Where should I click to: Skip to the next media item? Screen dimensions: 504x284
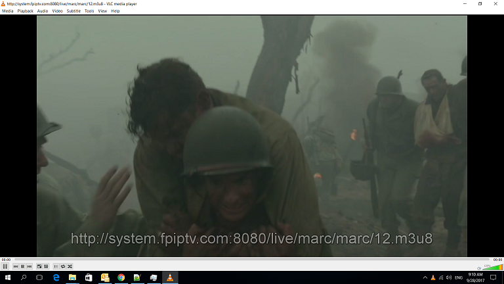click(x=30, y=267)
